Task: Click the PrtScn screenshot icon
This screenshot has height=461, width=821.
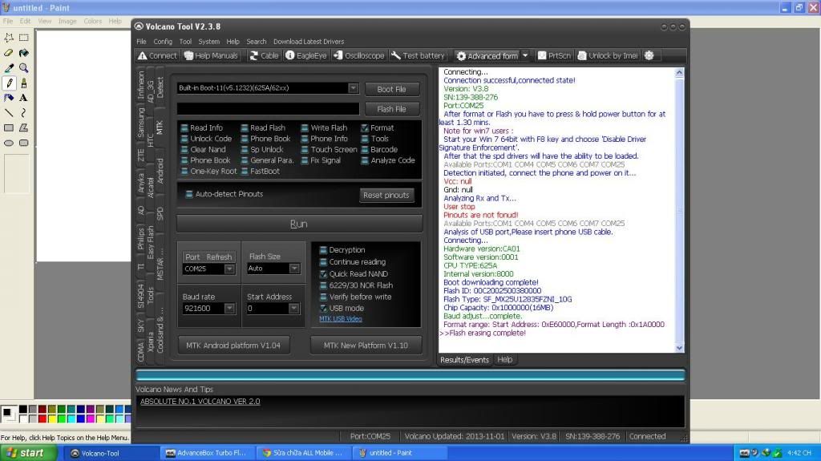Action: 542,55
